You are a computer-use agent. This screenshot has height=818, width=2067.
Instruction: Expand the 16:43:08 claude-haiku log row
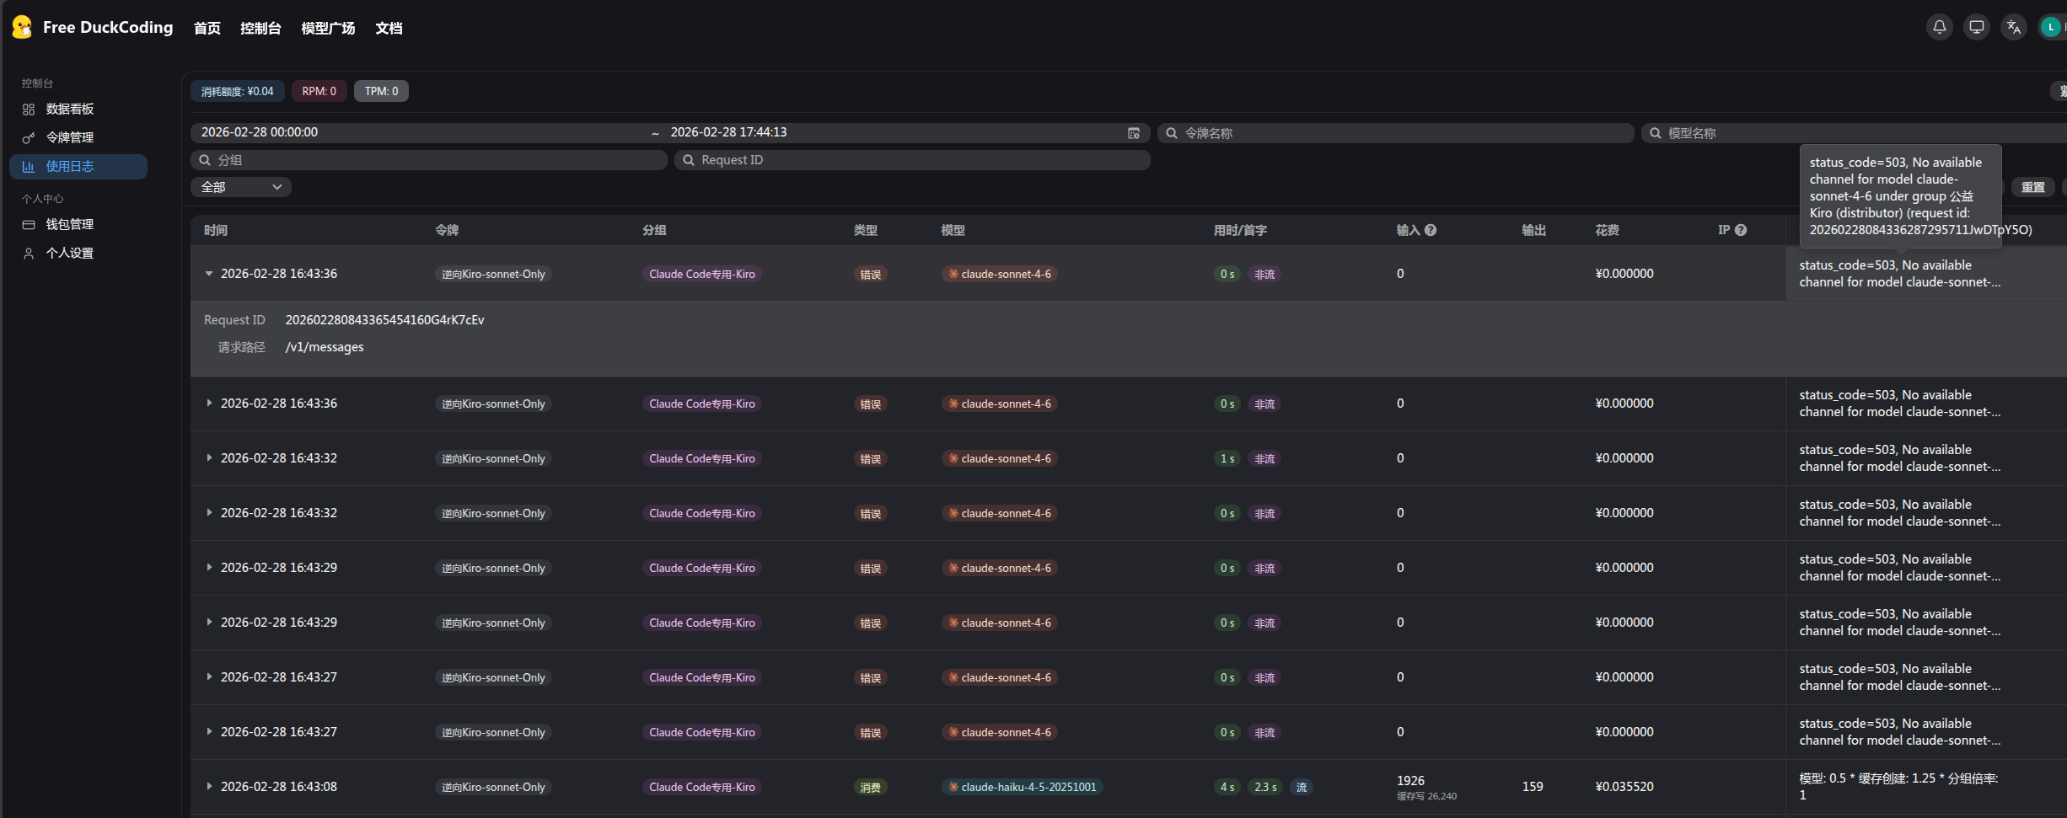pyautogui.click(x=209, y=787)
